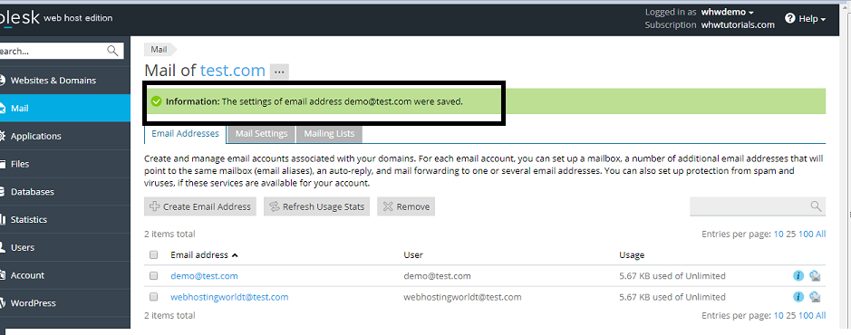The height and width of the screenshot is (335, 851).
Task: Open the ellipsis menu beside test.com
Action: [279, 71]
